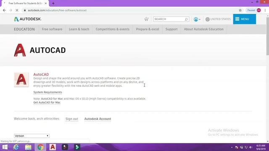Open the Chrome three-dot menu
This screenshot has height=151, width=269.
click(265, 10)
